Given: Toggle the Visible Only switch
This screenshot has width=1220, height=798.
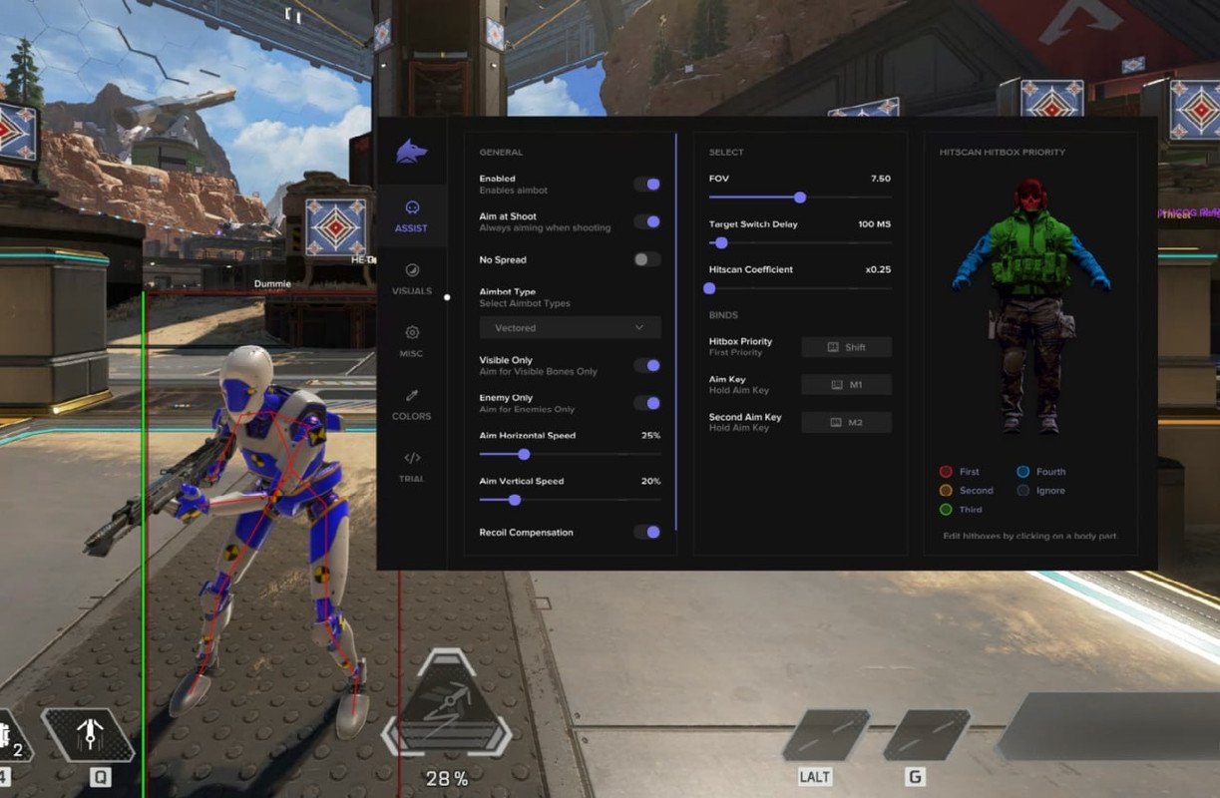Looking at the screenshot, I should point(647,366).
